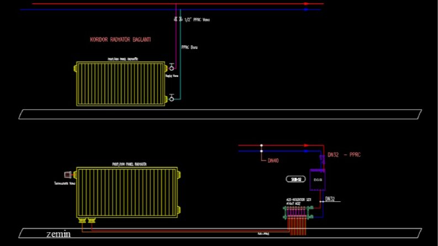Screen dimensions: 438x246
Task: Select the red flow arrow on top supply line
Action: click(x=307, y=4)
